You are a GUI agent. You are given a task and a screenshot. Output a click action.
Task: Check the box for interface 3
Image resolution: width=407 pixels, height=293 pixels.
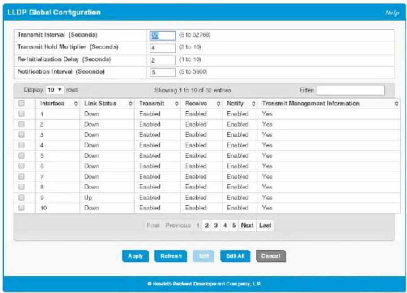click(x=21, y=134)
